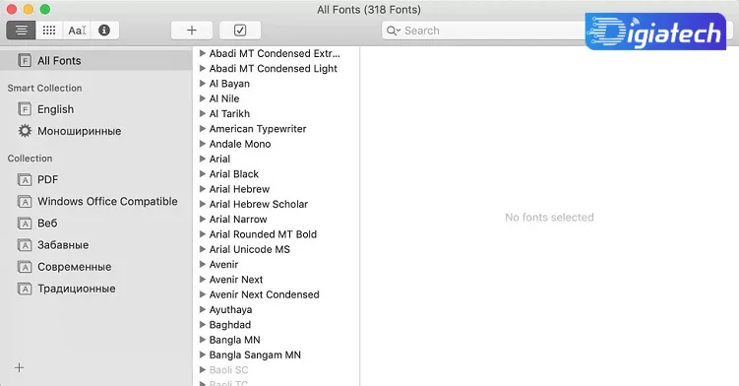Toggle enable or disable font checkbox button
This screenshot has height=386, width=739.
240,31
